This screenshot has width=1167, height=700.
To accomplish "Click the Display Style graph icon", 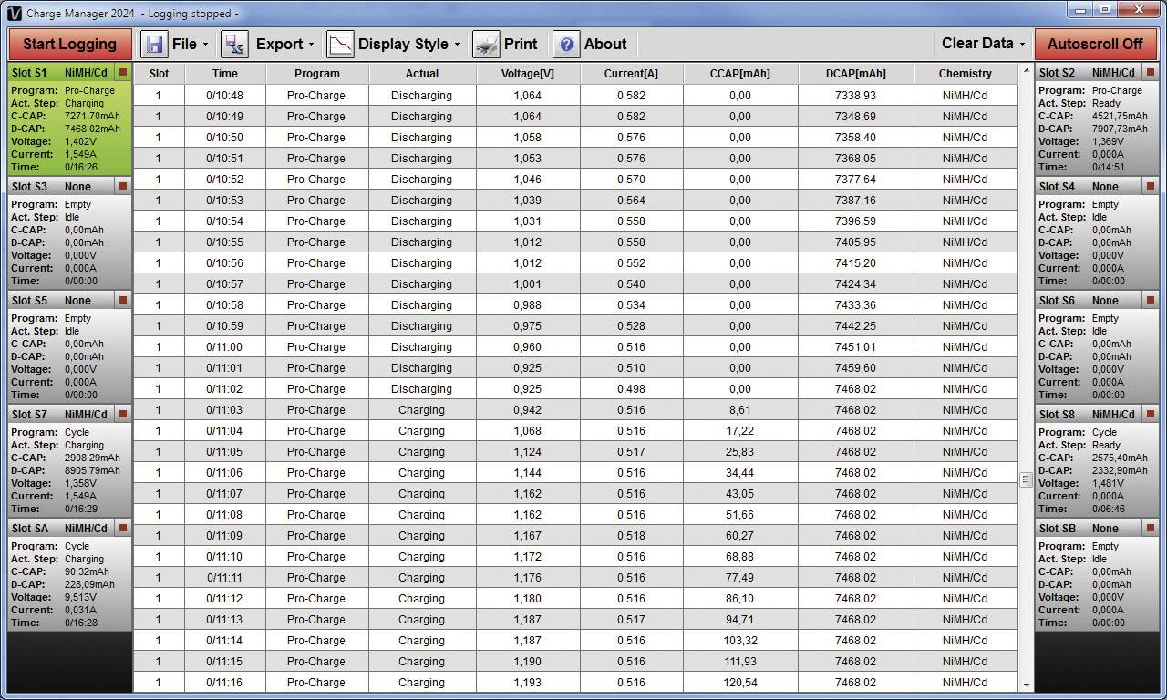I will [340, 44].
